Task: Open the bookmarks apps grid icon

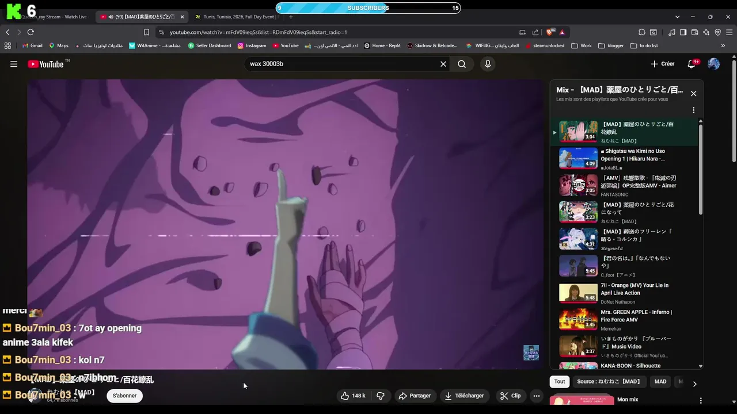Action: [x=7, y=45]
